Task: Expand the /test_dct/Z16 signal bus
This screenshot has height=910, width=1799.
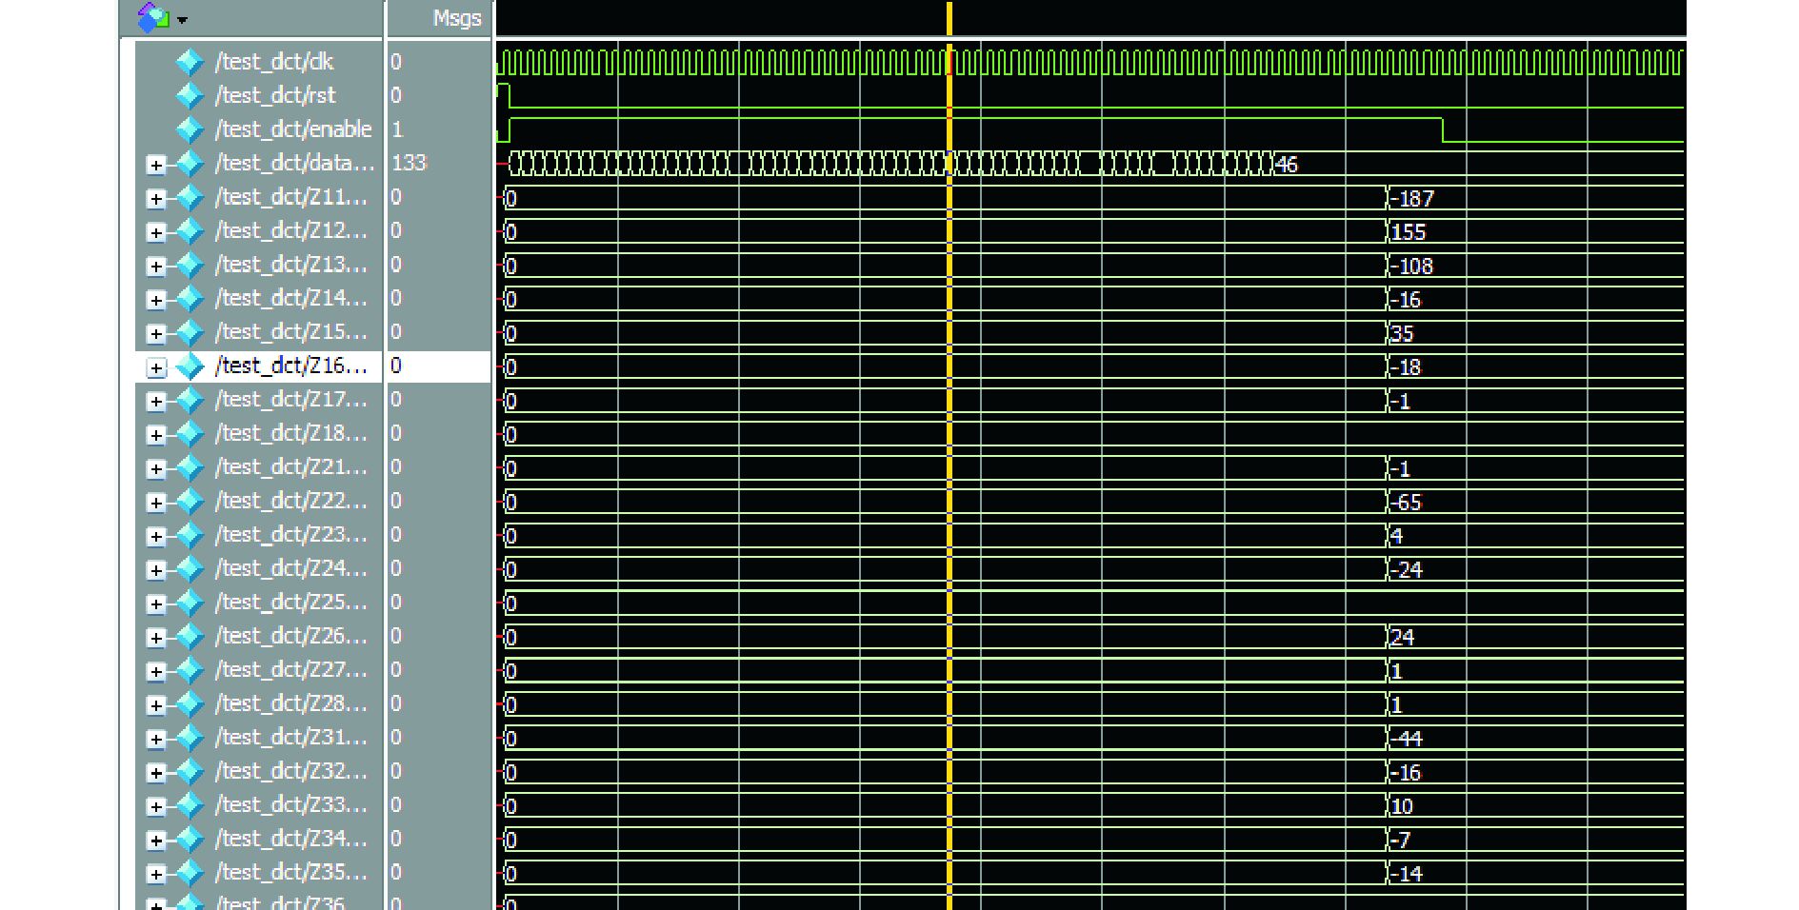Action: coord(156,367)
